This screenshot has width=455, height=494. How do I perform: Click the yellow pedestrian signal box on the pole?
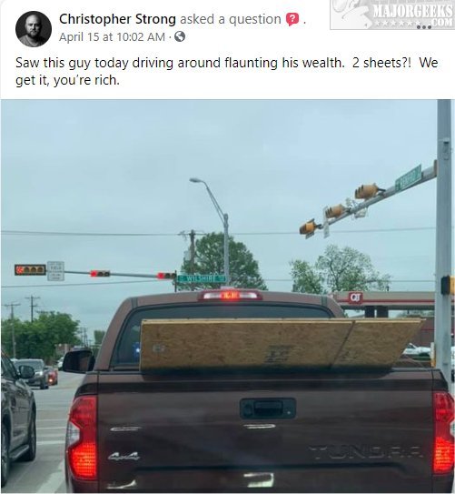coord(448,285)
